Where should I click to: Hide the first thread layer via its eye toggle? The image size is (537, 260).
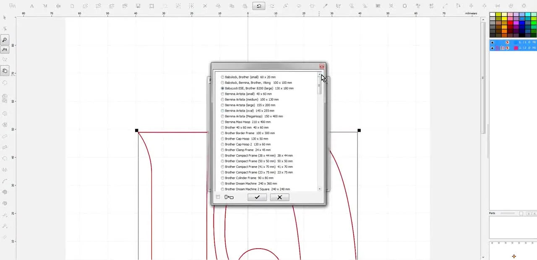[x=493, y=42]
